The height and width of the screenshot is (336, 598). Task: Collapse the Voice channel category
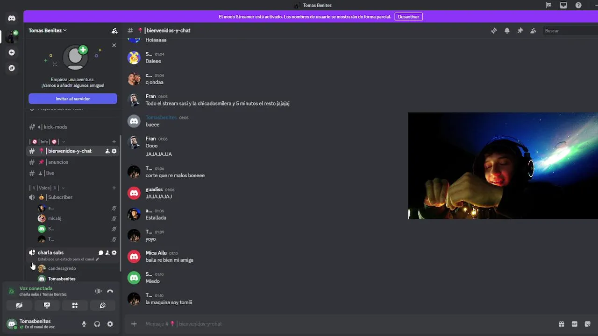click(x=47, y=188)
